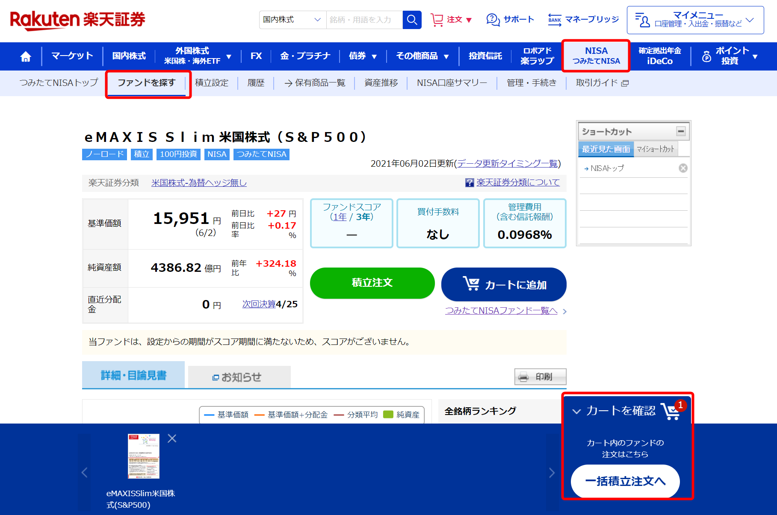Screen dimensions: 777x515
Task: Open the マーケット menu
Action: point(72,56)
